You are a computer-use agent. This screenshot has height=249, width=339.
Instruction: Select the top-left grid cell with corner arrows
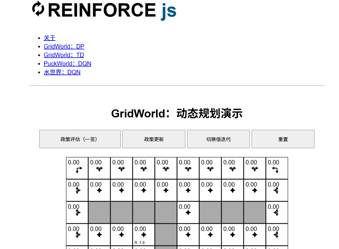coord(77,168)
